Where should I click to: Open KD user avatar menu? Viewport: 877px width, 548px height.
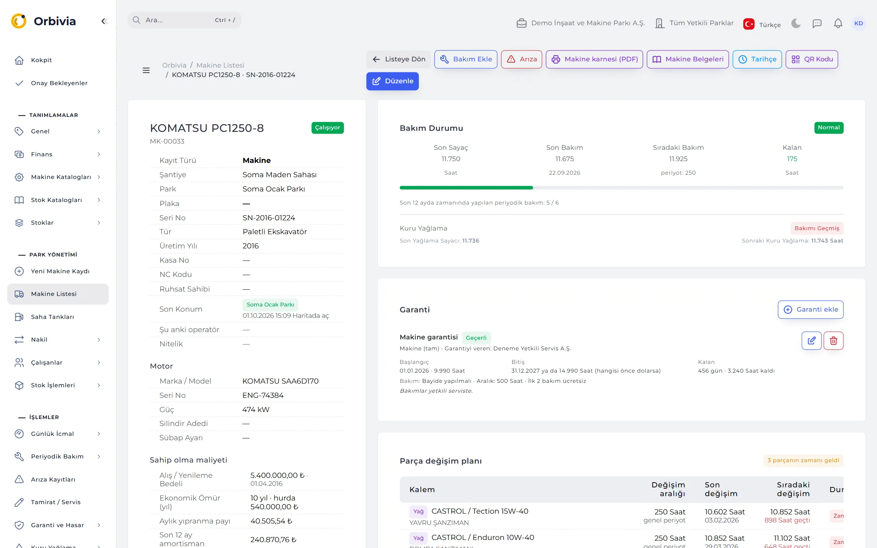859,23
